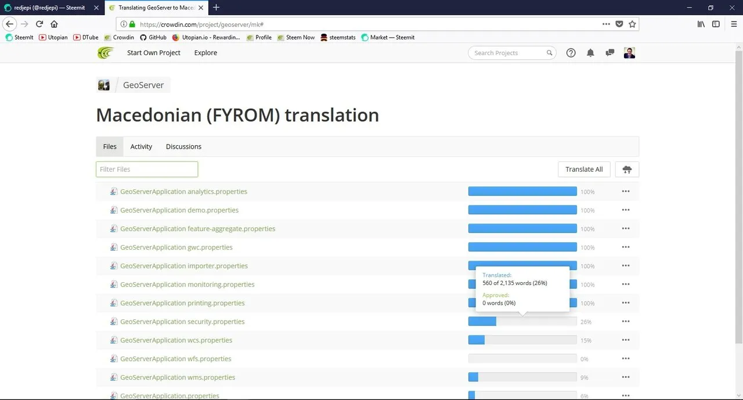Toggle Firefox sidebar icon
743x400 pixels.
pyautogui.click(x=716, y=24)
